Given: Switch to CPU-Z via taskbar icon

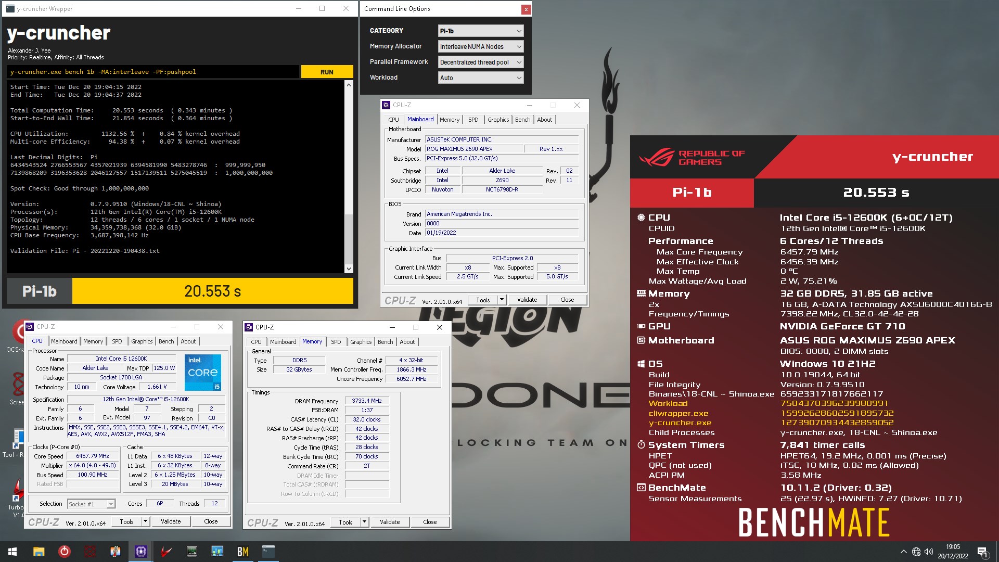Looking at the screenshot, I should coord(141,552).
